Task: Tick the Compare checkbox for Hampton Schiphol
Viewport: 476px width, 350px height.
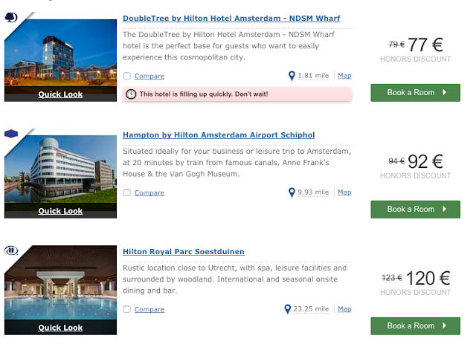Action: 127,192
